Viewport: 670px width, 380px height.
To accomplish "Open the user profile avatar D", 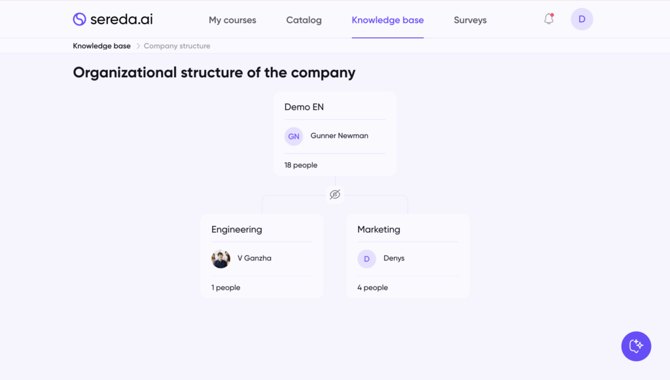I will pyautogui.click(x=582, y=20).
